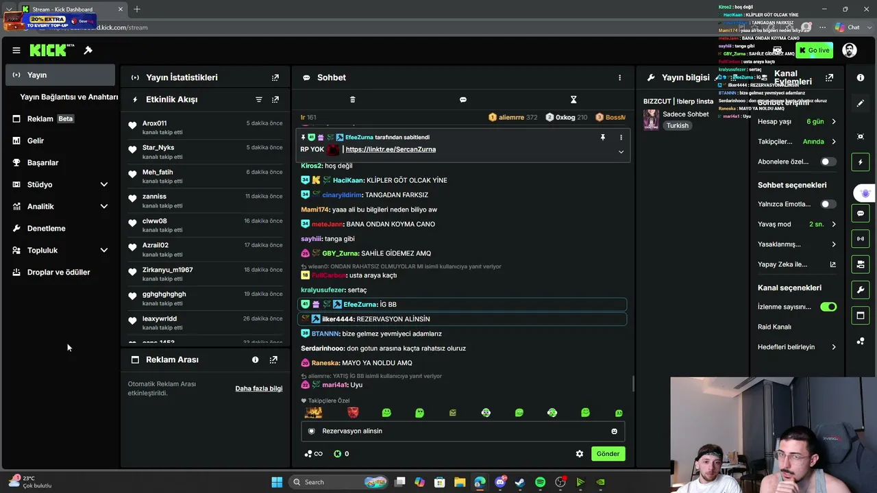Click the pencil edit icon in right sidebar
Screen dimensions: 877x493
[x=861, y=103]
